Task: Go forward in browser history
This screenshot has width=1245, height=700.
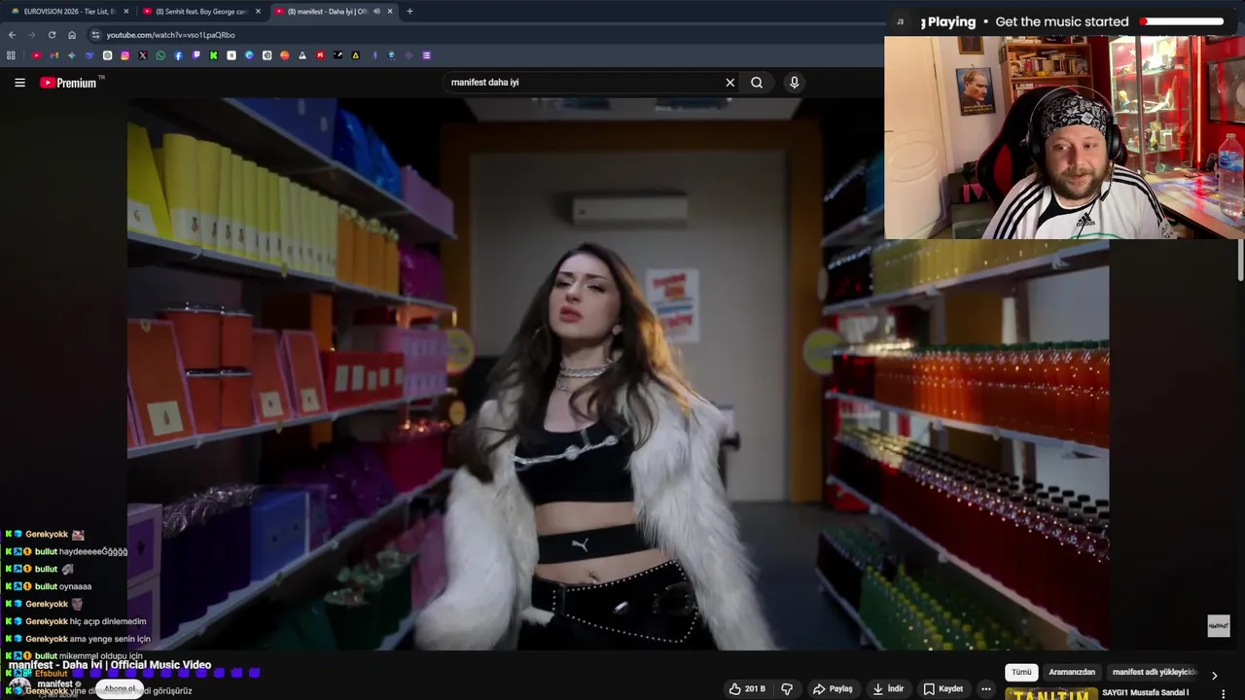Action: (31, 35)
